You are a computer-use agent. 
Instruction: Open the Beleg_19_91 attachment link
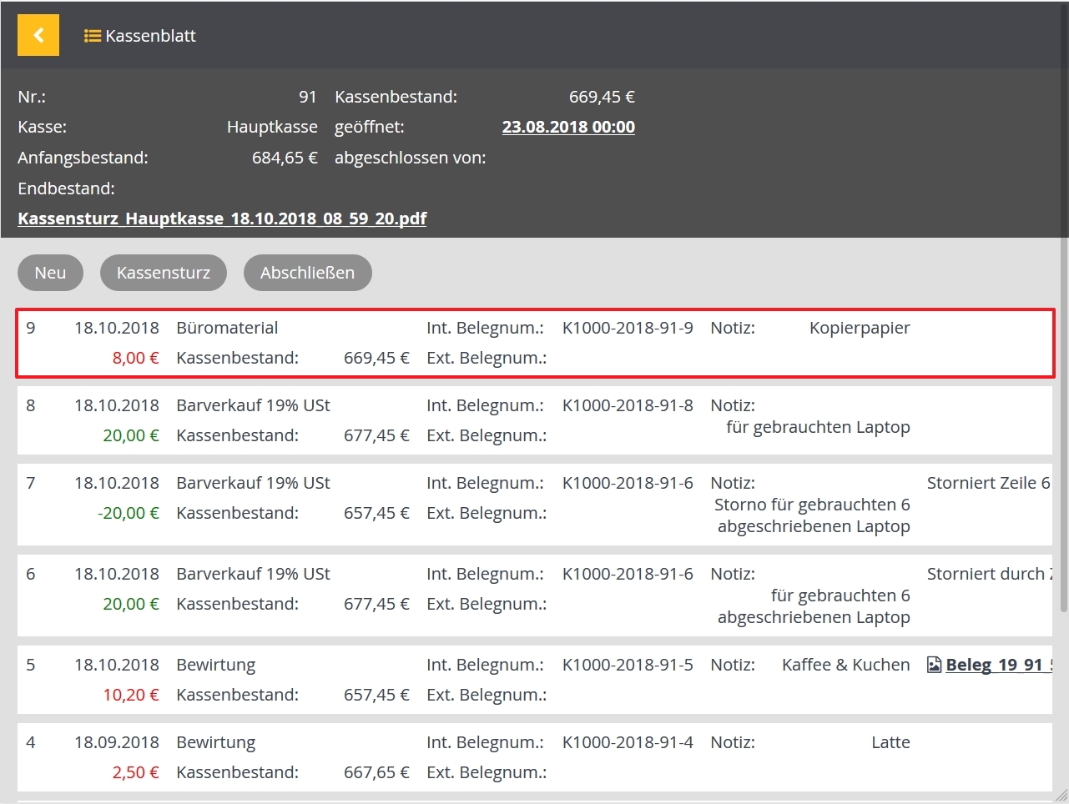click(999, 665)
